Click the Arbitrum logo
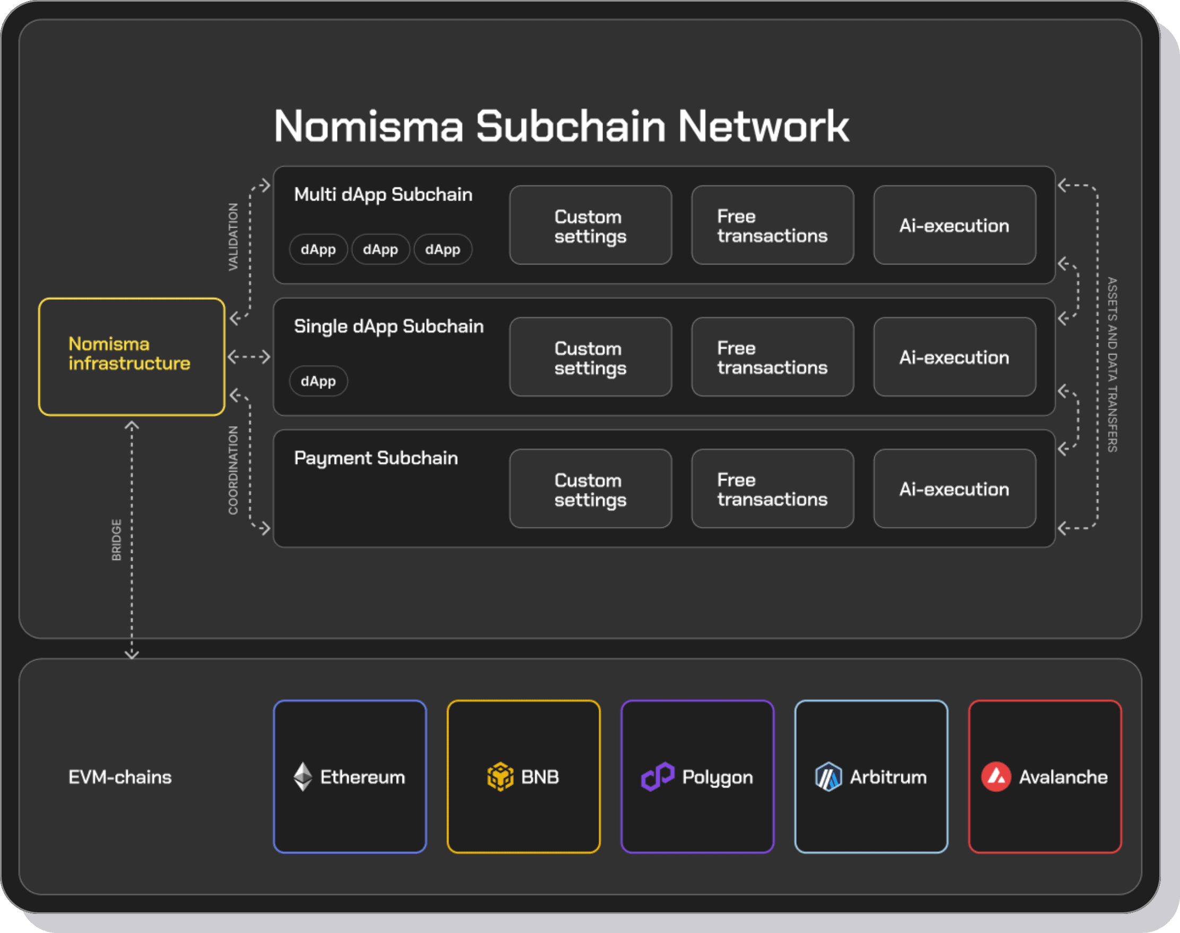Screen dimensions: 1180x933 [828, 776]
